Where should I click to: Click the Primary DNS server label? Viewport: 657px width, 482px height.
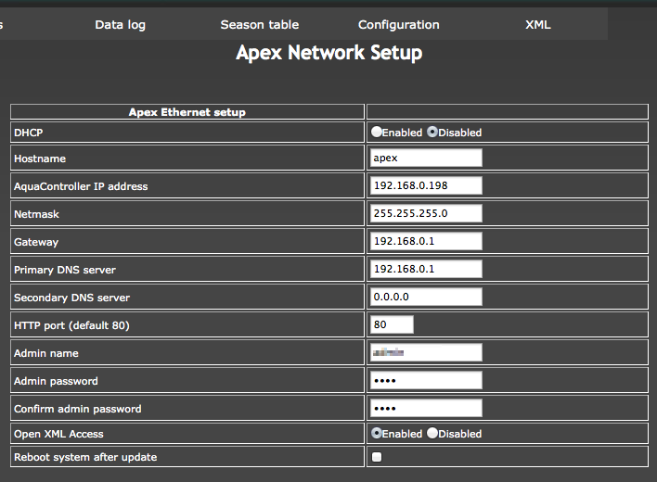65,270
